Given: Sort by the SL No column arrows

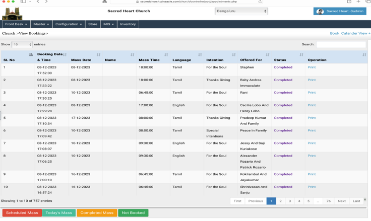Looking at the screenshot, I should 31,54.
